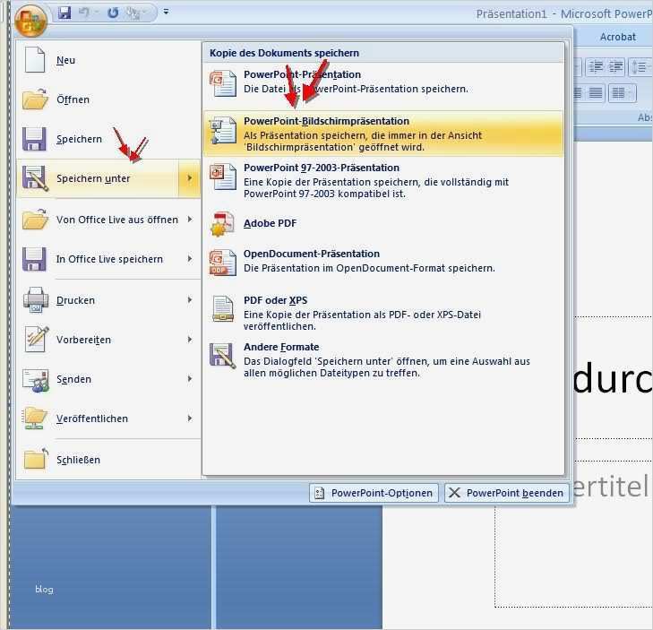Click the Vorbereiten checklist pencil icon
This screenshot has width=653, height=630.
[x=36, y=339]
